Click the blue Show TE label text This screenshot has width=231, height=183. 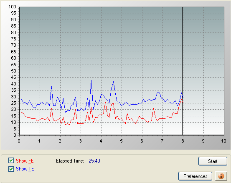pyautogui.click(x=25, y=169)
